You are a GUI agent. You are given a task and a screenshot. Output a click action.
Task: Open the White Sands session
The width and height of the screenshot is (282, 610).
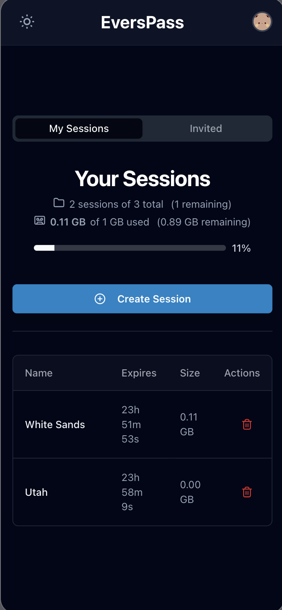55,424
